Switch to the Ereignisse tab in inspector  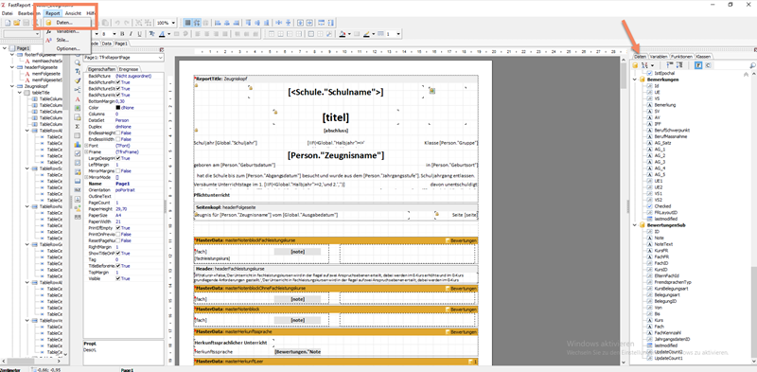click(x=129, y=69)
